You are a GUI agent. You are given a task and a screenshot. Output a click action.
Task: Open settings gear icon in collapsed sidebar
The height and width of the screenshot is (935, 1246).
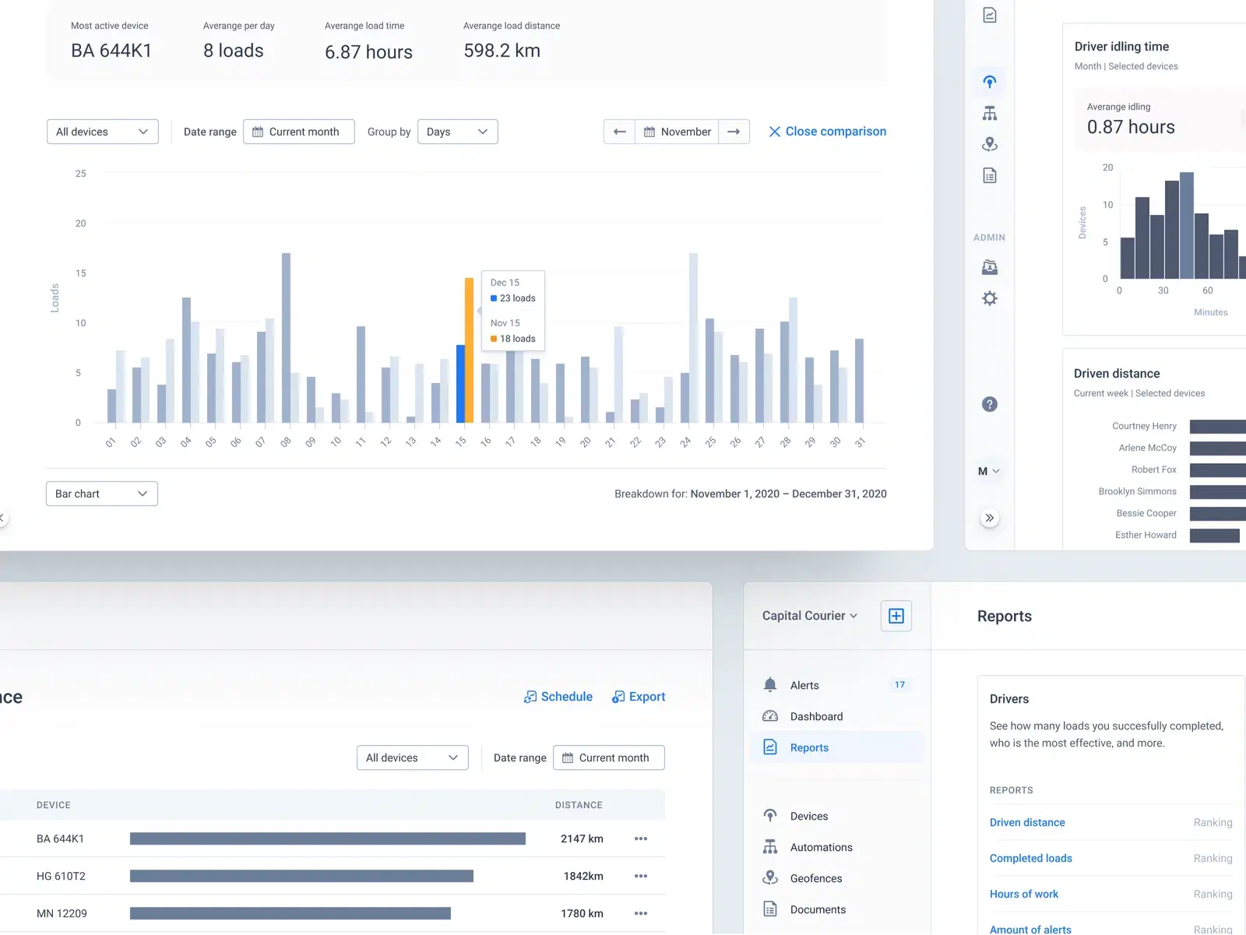click(989, 298)
